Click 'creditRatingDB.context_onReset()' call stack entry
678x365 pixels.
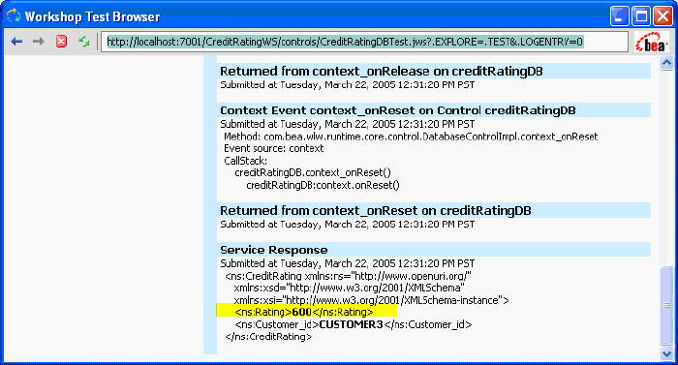click(x=313, y=172)
